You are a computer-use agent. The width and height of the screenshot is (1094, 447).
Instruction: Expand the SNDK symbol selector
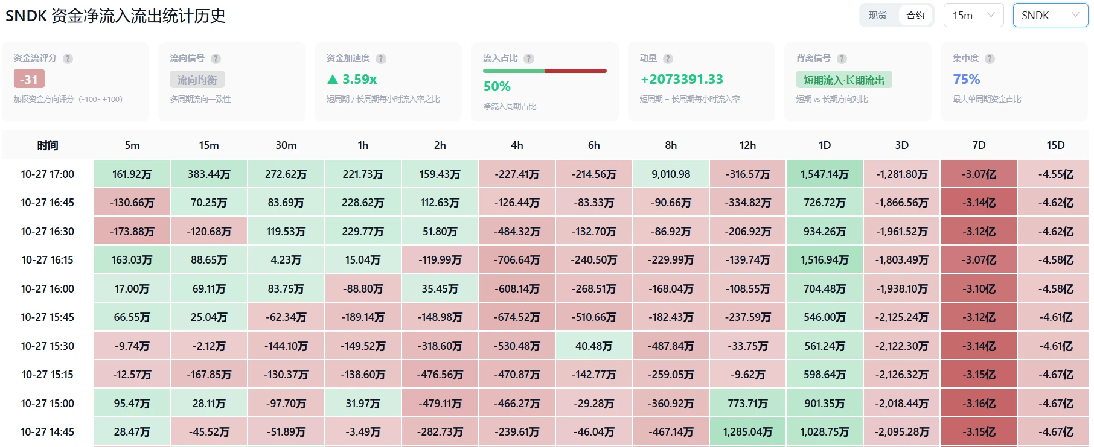tap(1051, 16)
